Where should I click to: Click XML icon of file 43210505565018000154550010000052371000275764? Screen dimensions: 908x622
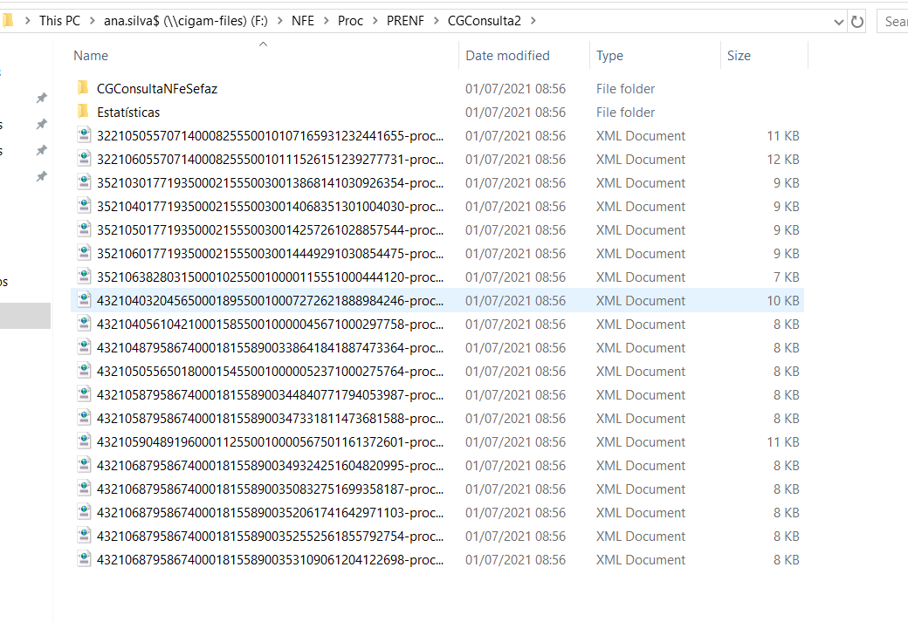point(84,371)
